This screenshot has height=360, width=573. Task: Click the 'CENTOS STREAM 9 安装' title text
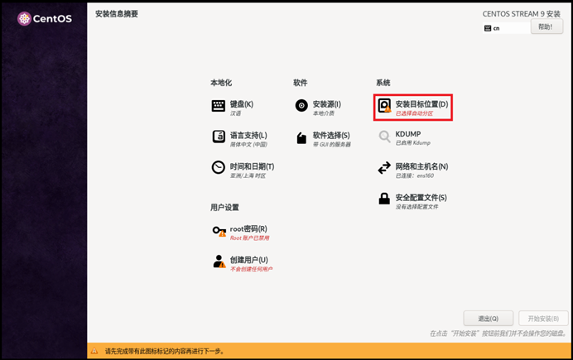point(522,14)
